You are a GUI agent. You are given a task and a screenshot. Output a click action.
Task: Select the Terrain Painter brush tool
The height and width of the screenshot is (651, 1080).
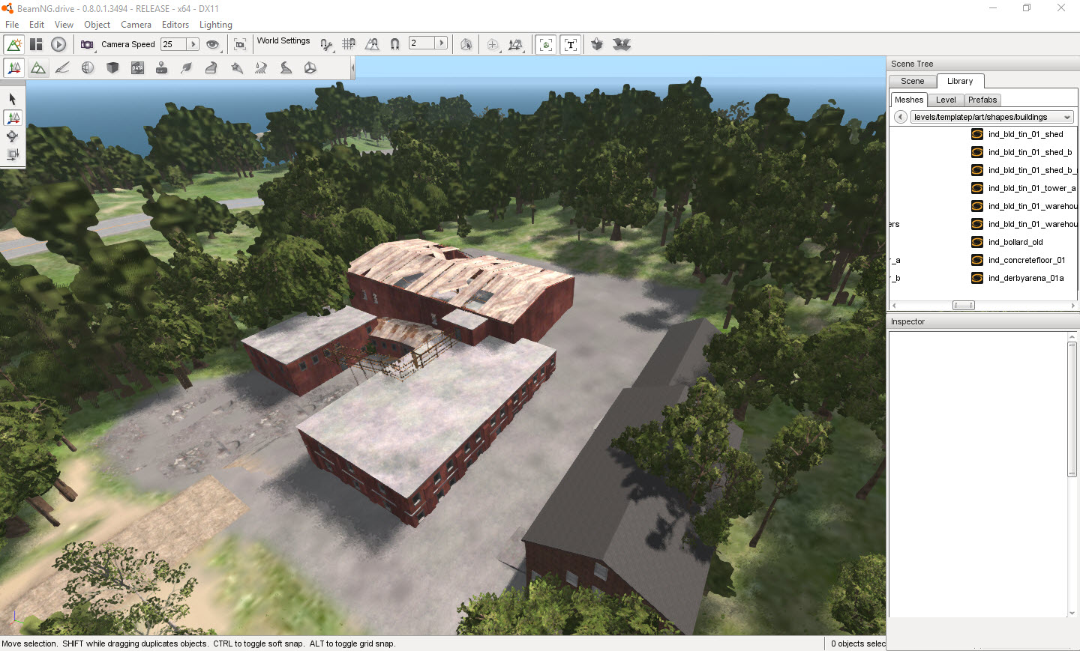pos(62,68)
